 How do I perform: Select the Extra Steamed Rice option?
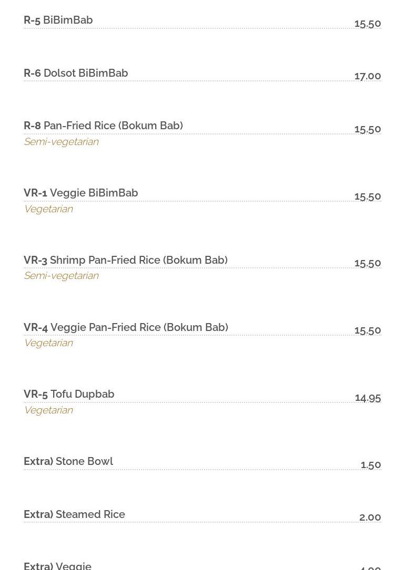pos(74,514)
